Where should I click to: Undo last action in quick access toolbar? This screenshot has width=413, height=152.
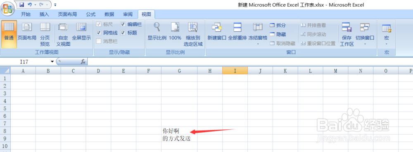[29, 5]
